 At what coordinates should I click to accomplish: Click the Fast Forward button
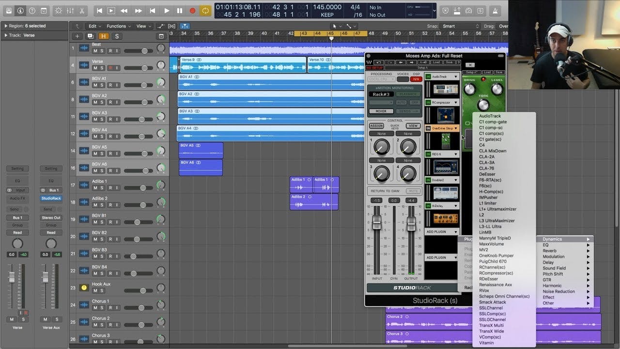pyautogui.click(x=139, y=10)
